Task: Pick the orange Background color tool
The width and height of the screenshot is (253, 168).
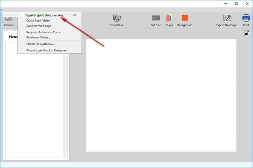Action: [x=185, y=20]
